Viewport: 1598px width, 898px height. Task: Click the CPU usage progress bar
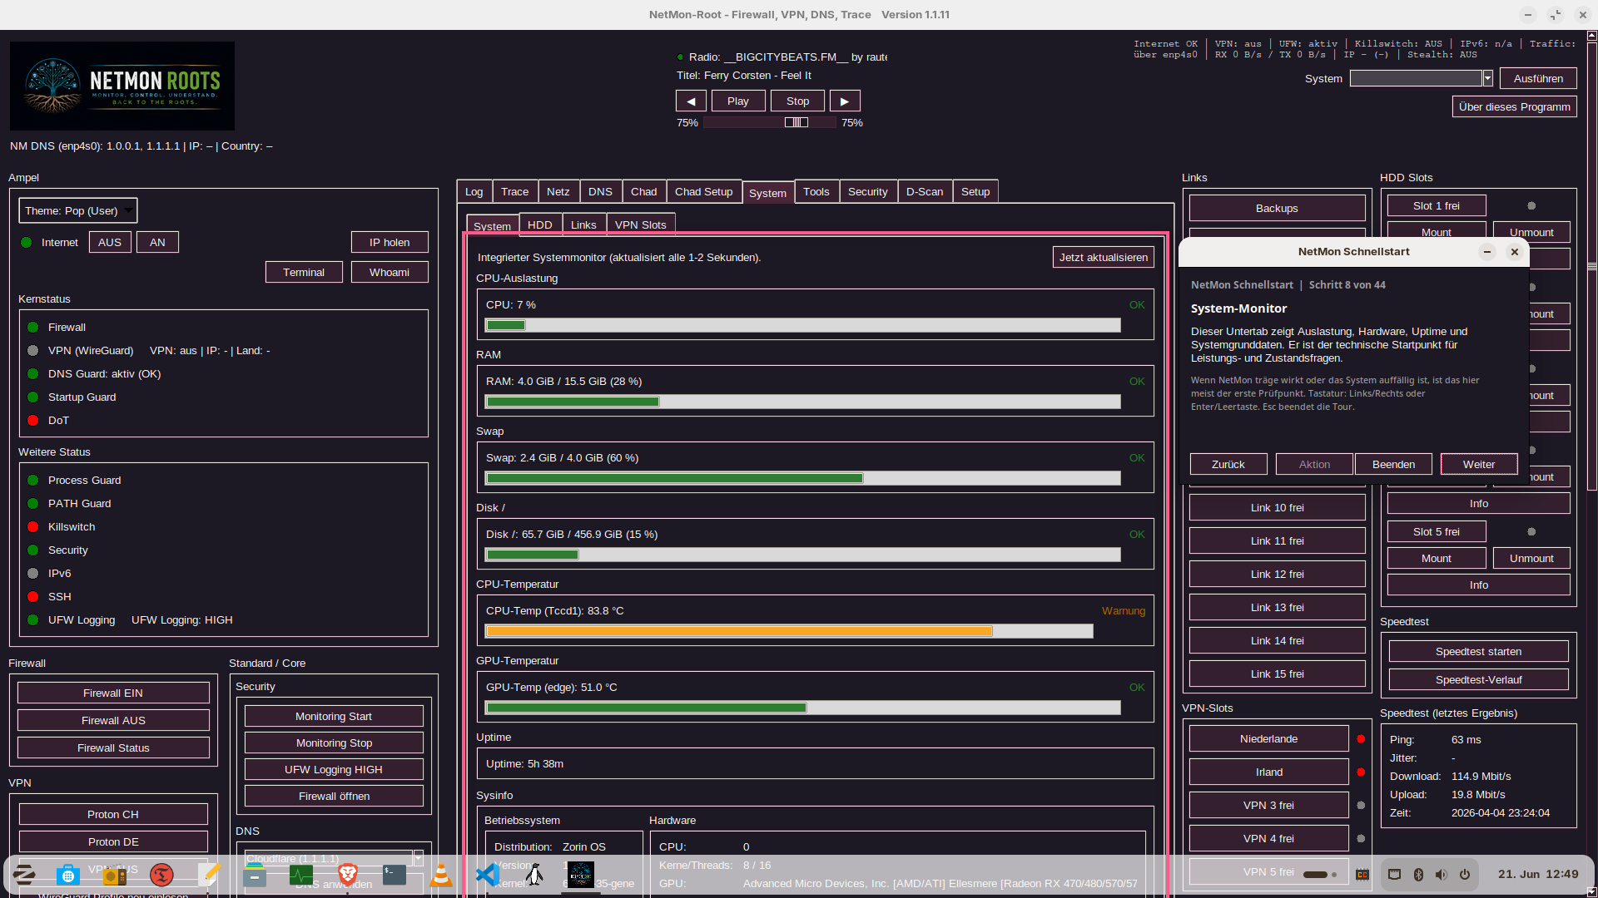(803, 325)
